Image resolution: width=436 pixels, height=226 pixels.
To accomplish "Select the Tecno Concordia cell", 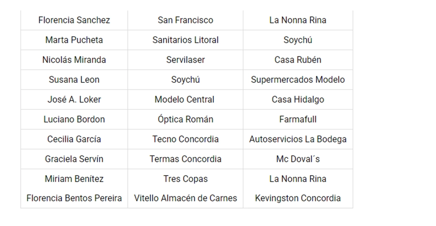I will coord(186,139).
